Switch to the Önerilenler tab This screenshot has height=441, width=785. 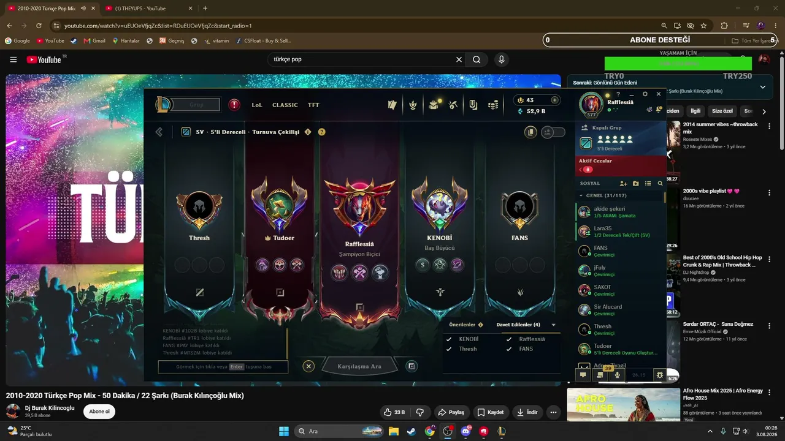click(462, 325)
